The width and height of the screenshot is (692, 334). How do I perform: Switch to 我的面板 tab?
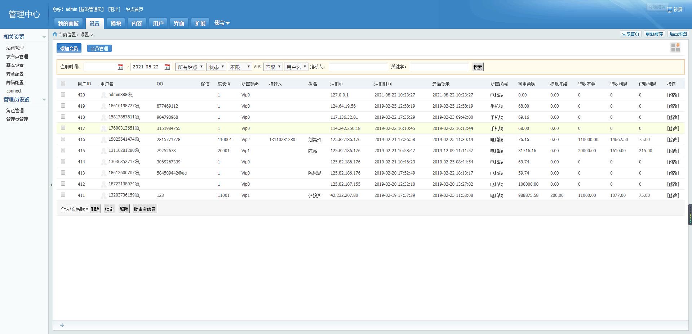pos(68,23)
